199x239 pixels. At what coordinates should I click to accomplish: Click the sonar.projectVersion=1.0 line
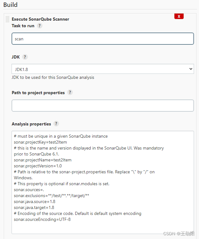coord(38,166)
